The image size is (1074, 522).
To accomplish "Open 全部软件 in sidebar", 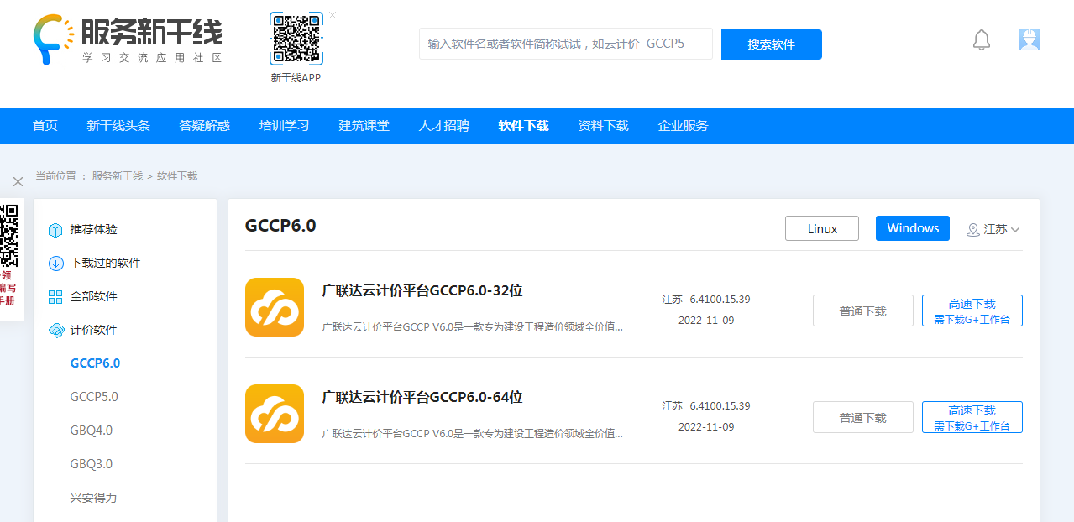I will click(94, 296).
